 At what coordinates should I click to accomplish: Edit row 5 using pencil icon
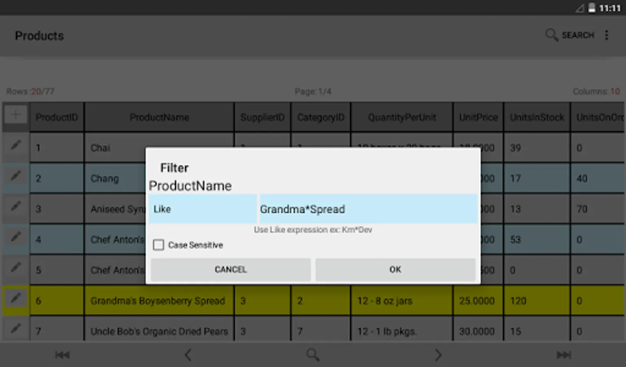coord(16,267)
